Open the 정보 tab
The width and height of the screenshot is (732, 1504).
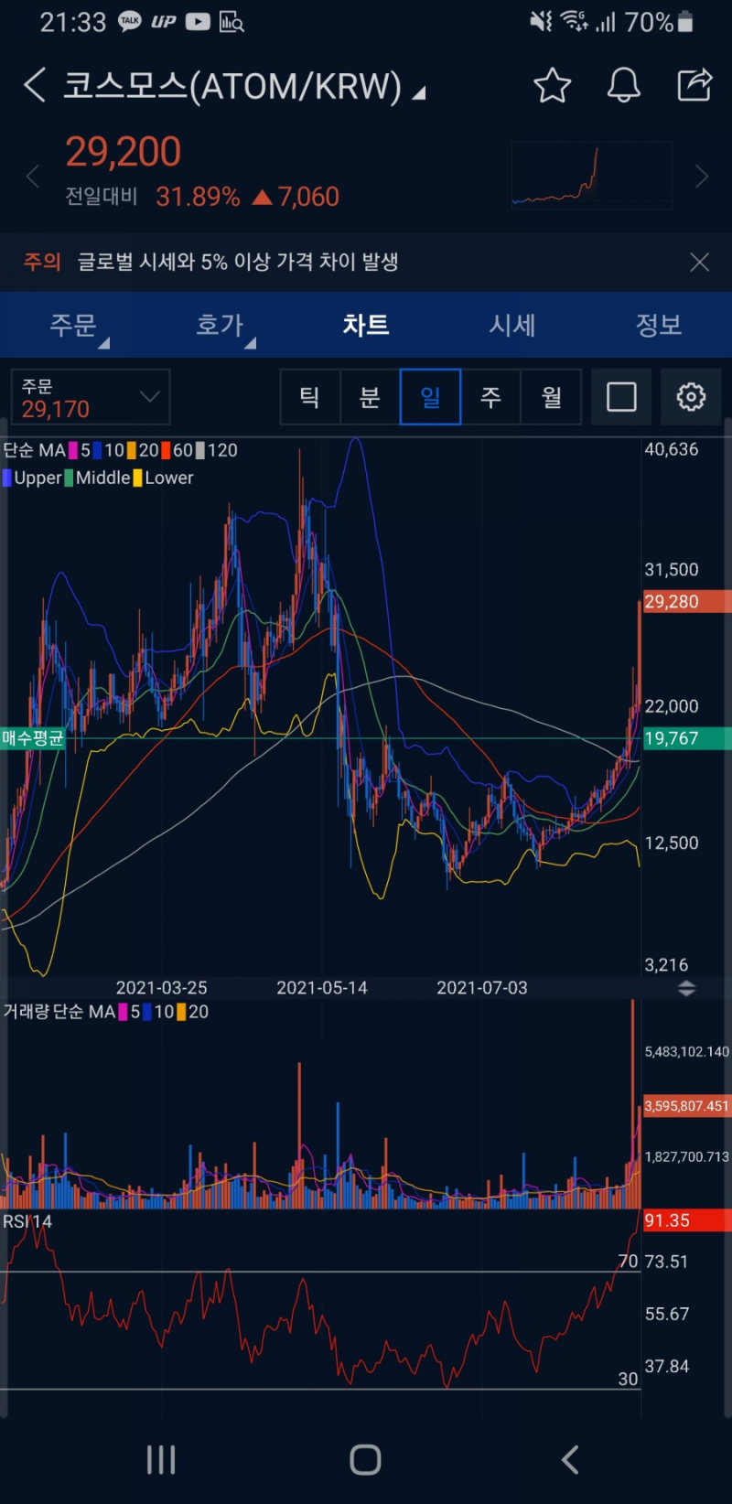tap(659, 325)
